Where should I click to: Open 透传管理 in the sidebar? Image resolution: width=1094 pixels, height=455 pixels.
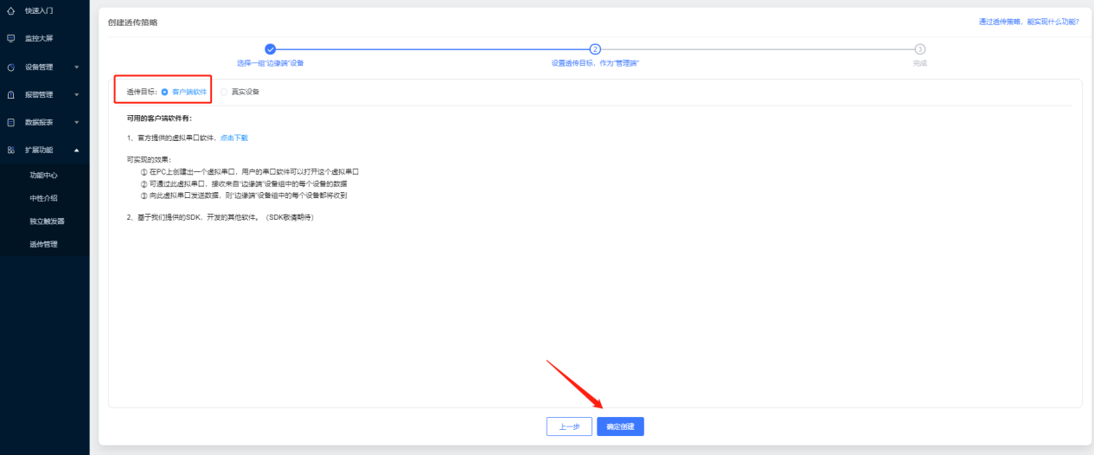(43, 244)
